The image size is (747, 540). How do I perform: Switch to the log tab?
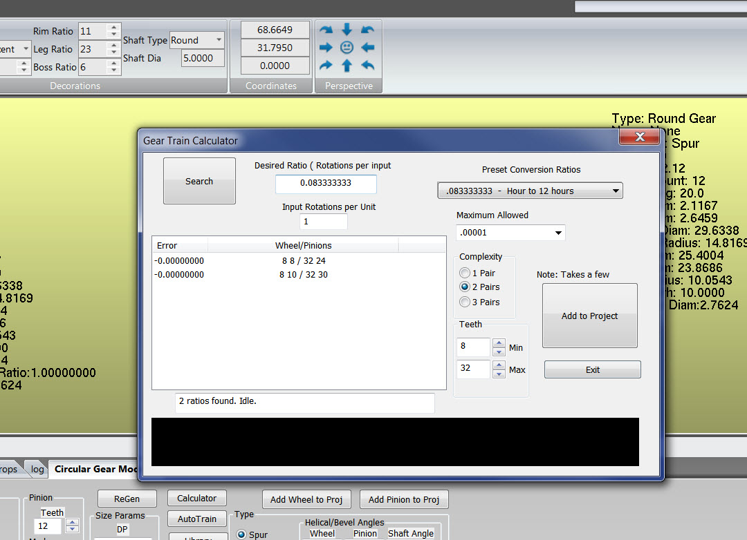[37, 469]
